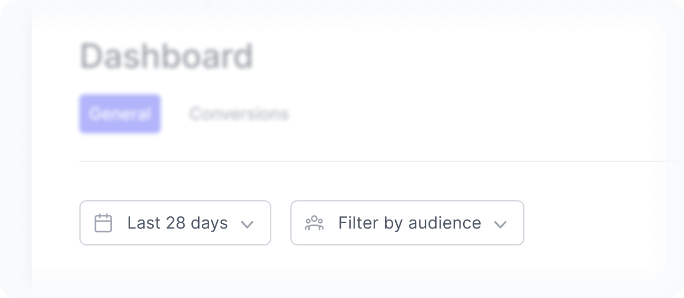Click the audience people group icon

pos(314,223)
